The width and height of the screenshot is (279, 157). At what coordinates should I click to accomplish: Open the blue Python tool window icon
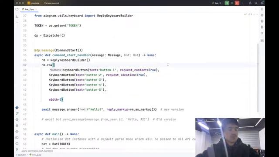click(x=17, y=108)
